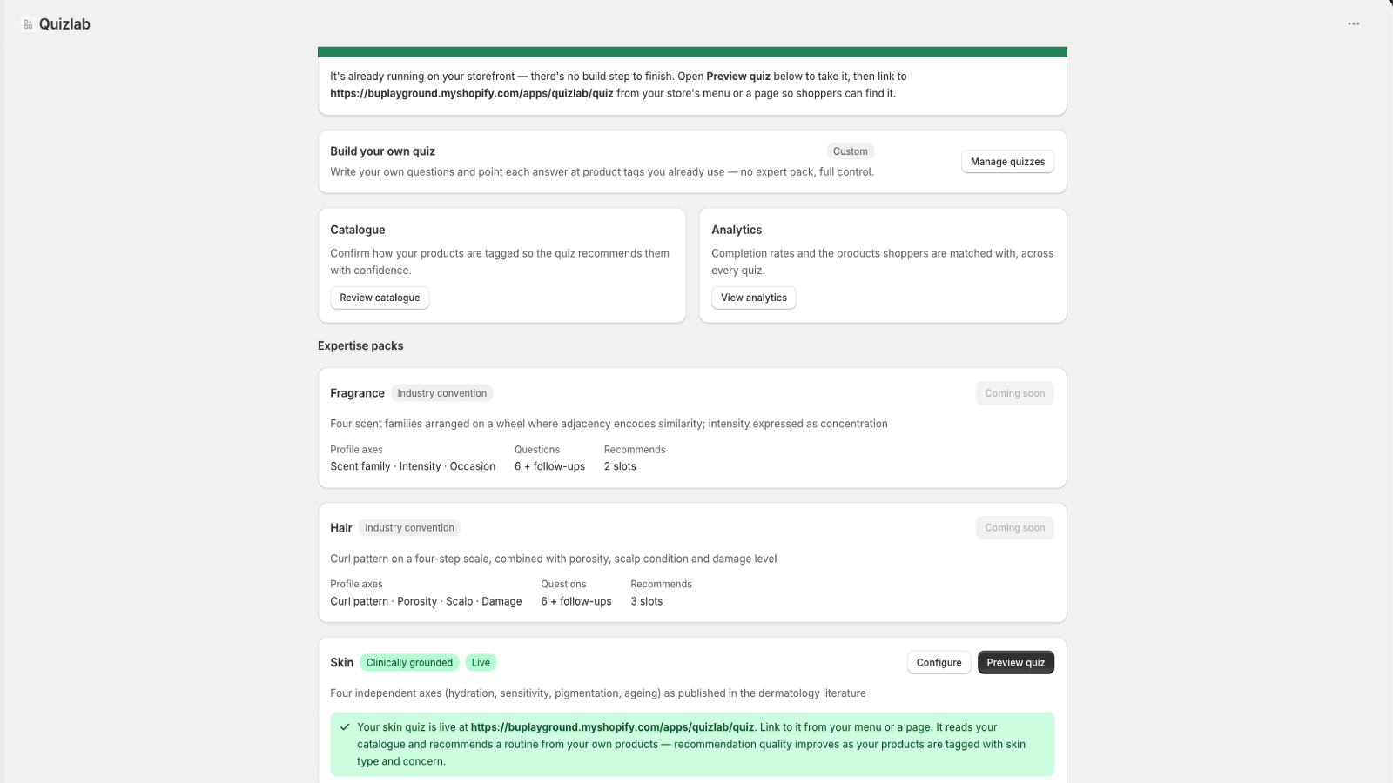Click Industry convention badge next to Hair
This screenshot has height=783, width=1393.
(409, 528)
